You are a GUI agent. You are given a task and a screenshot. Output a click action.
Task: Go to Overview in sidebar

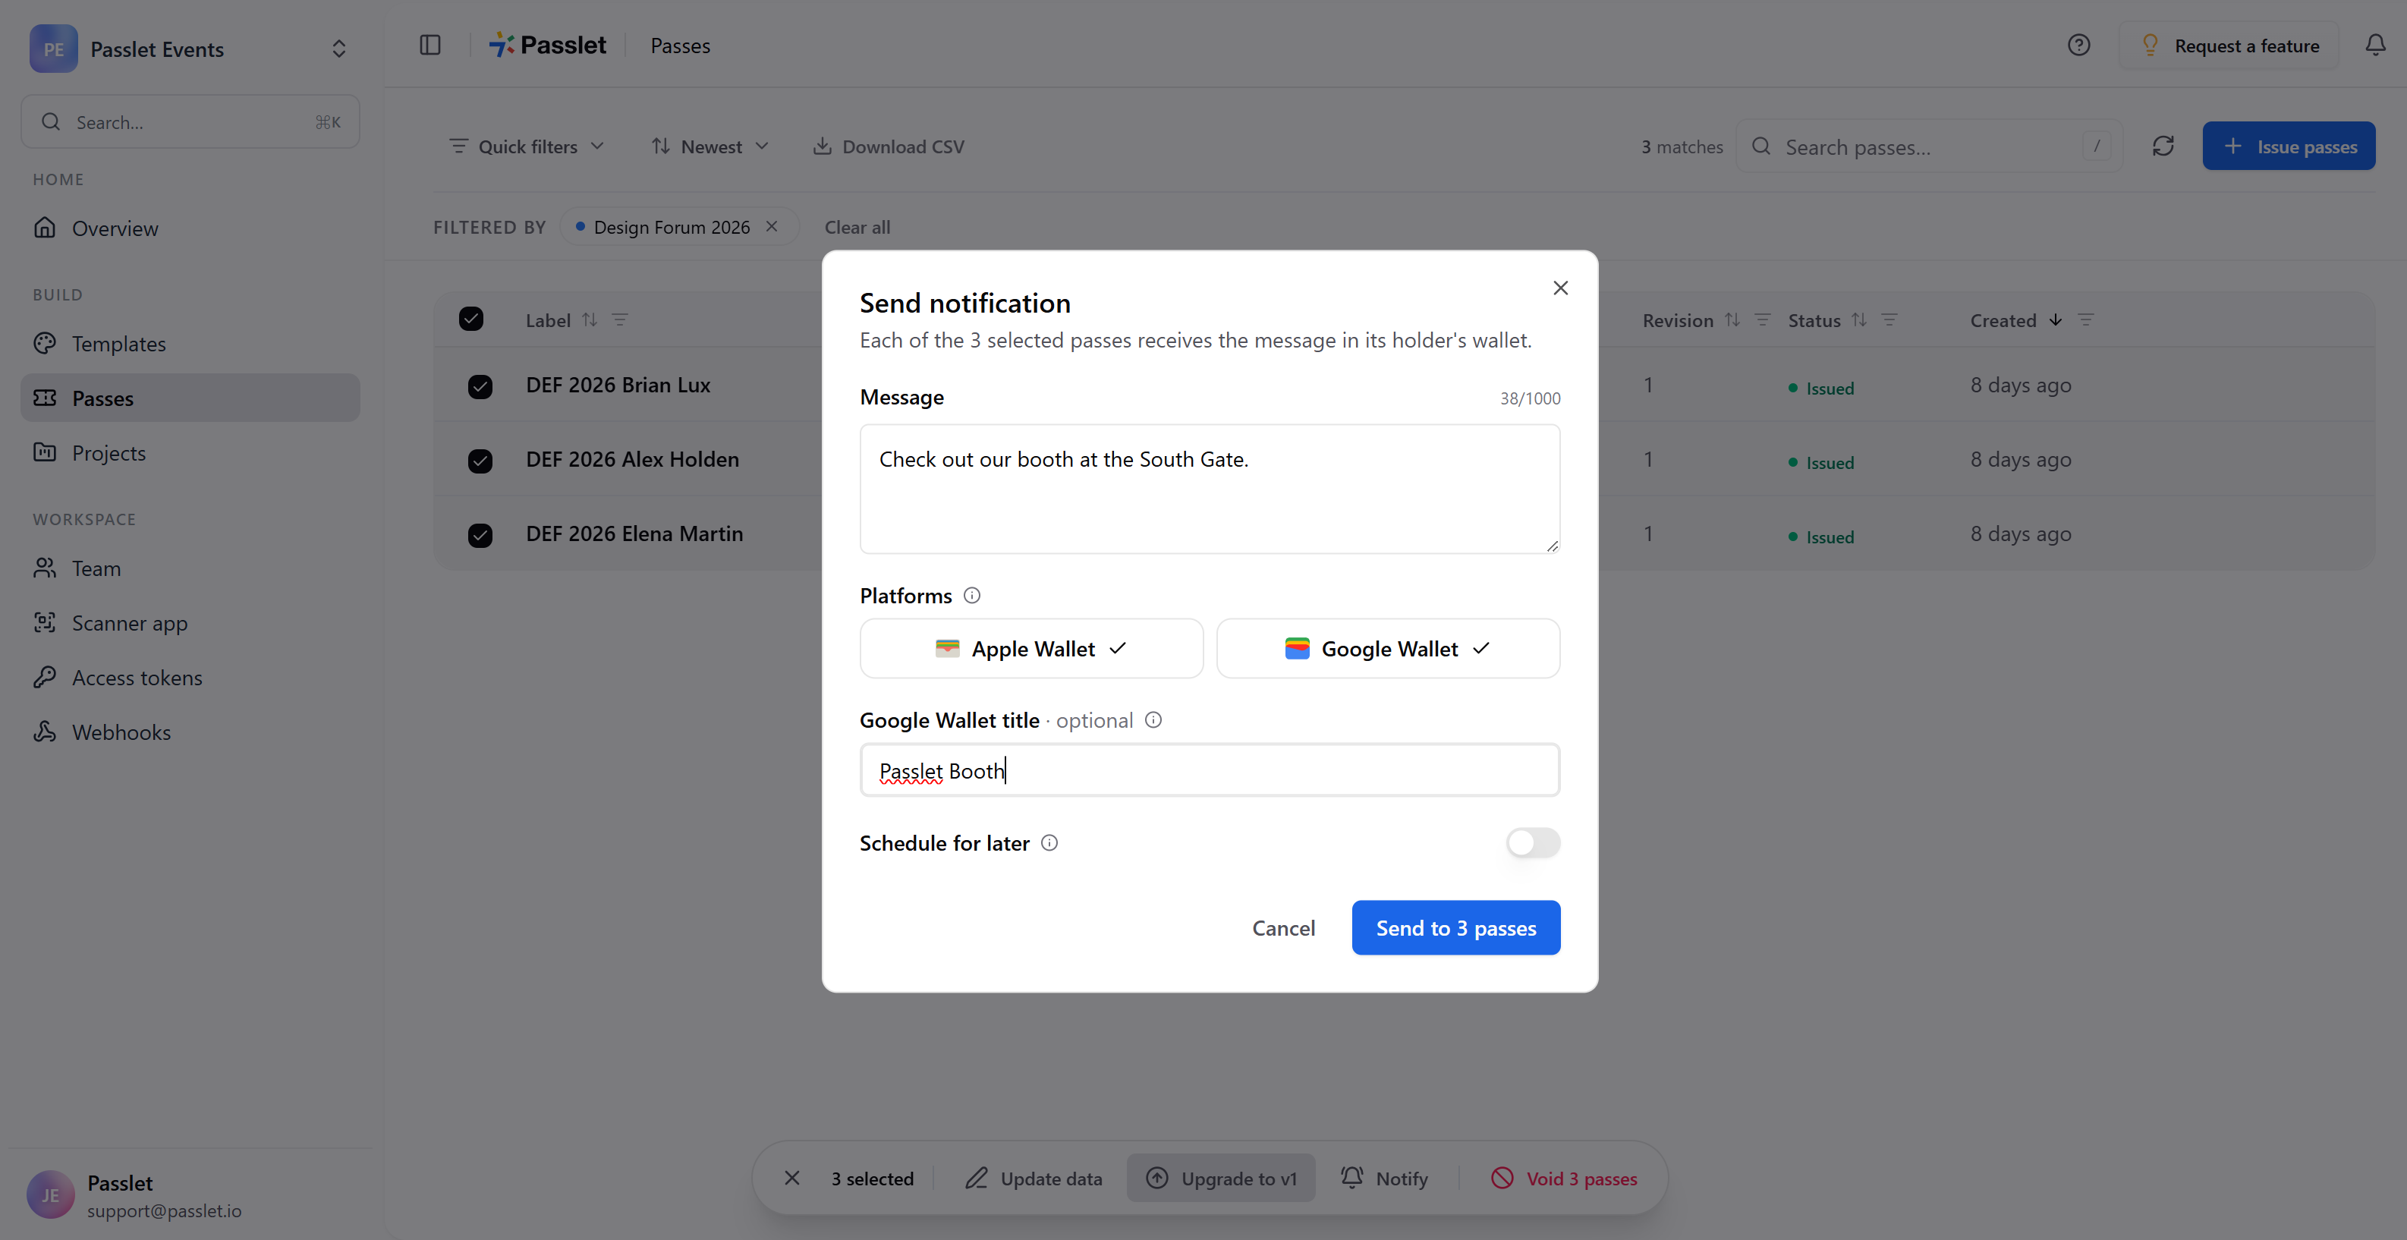pyautogui.click(x=190, y=228)
